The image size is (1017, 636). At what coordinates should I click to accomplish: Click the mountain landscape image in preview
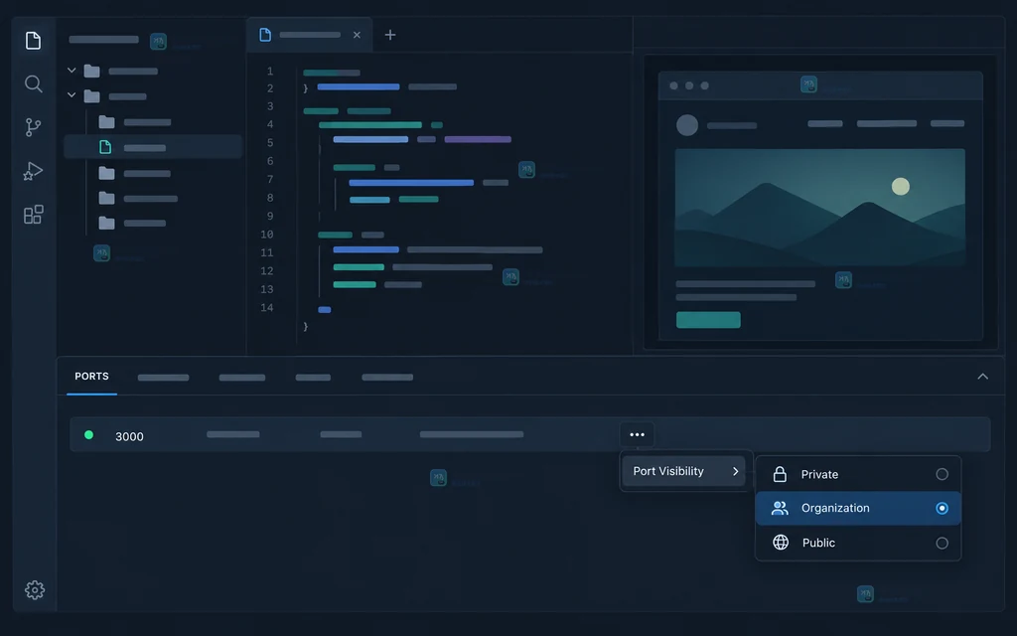point(819,208)
